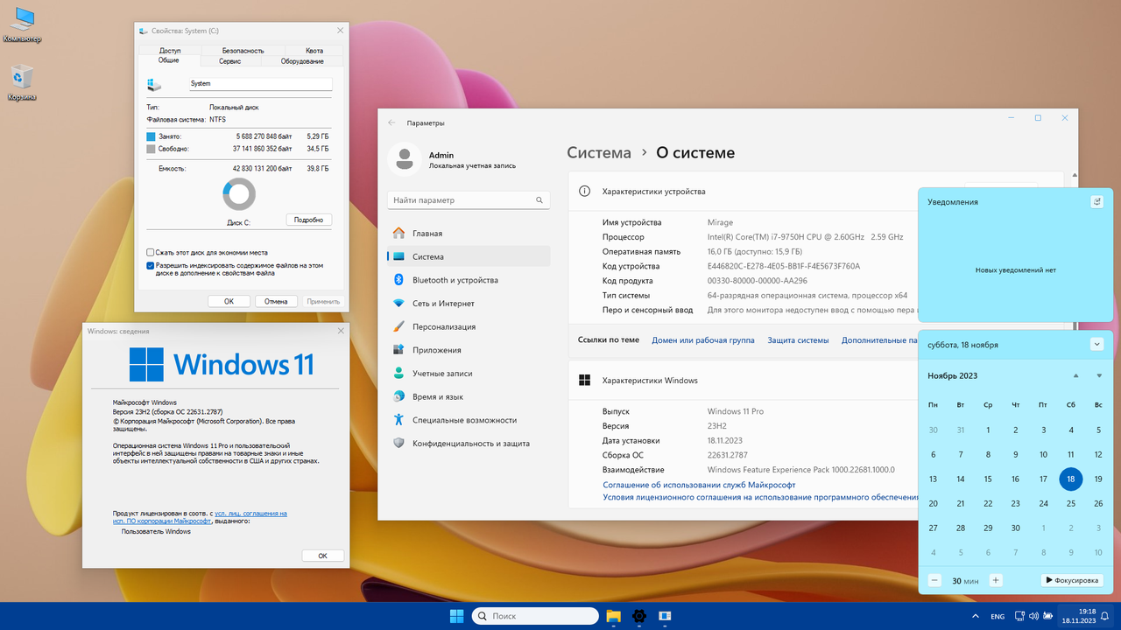Increase focus time with plus button
This screenshot has height=630, width=1121.
(996, 580)
